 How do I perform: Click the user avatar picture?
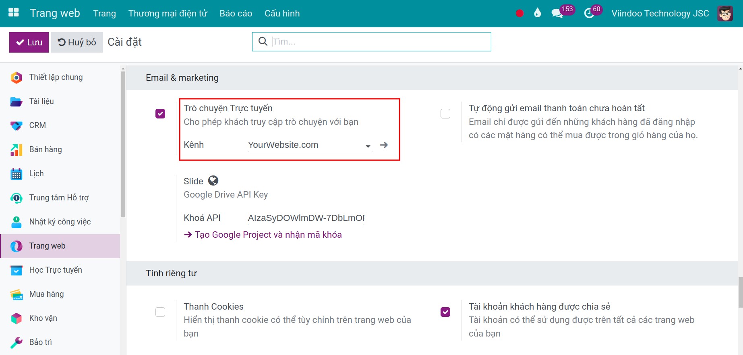[725, 14]
